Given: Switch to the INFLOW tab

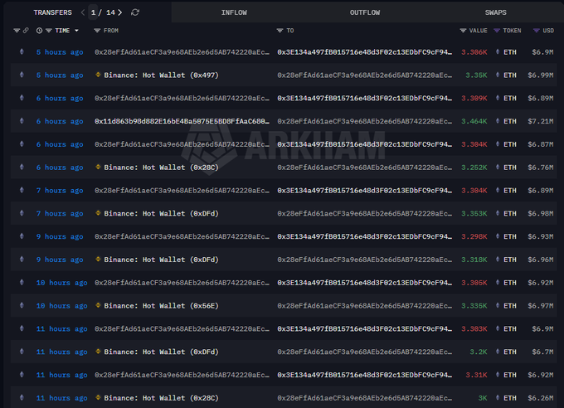Looking at the screenshot, I should [234, 12].
